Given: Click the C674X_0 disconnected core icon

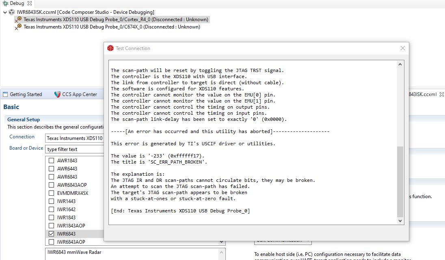Looking at the screenshot, I should coord(18,27).
